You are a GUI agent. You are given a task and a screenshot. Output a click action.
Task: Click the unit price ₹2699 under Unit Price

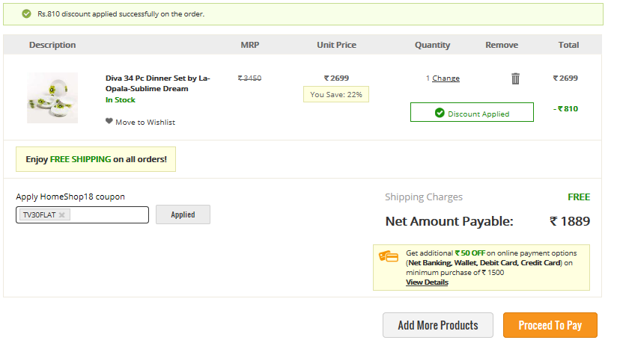[336, 78]
